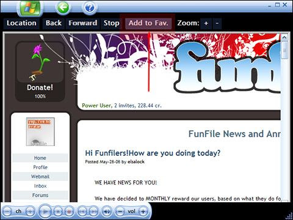
Task: Maximize the Media Center window
Action: click(277, 5)
